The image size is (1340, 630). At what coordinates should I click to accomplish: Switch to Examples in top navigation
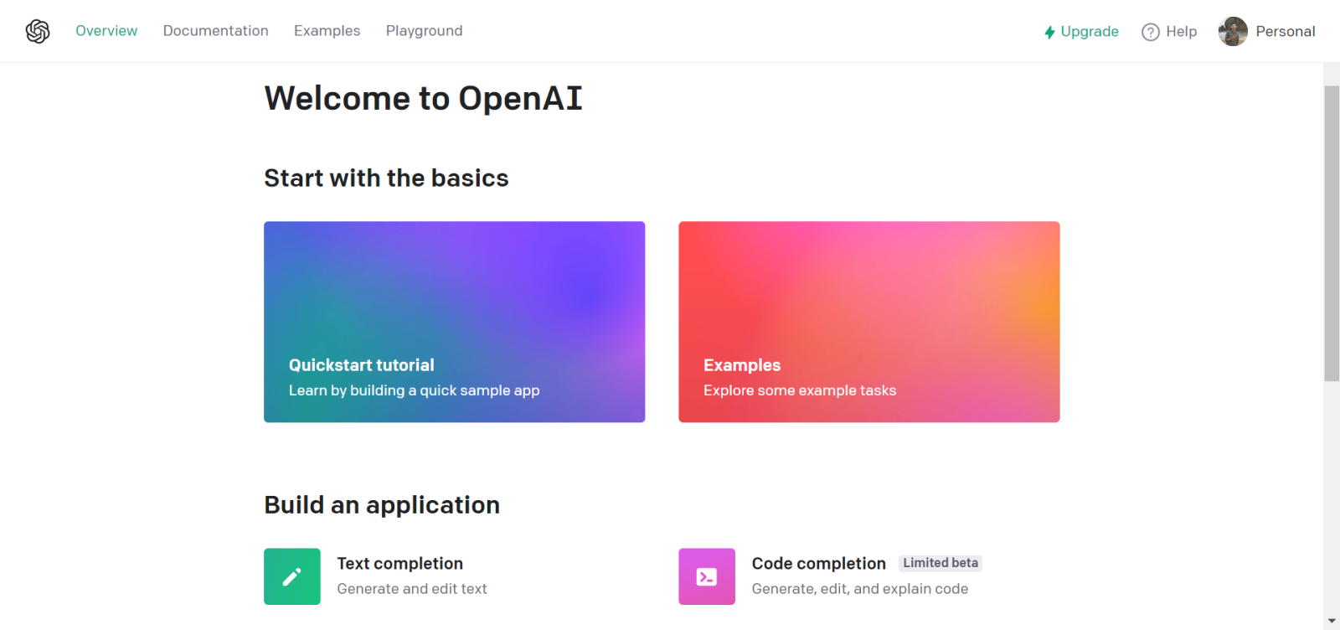327,31
